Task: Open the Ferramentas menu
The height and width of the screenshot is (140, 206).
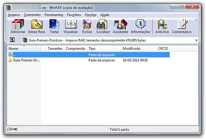Action: [54, 15]
